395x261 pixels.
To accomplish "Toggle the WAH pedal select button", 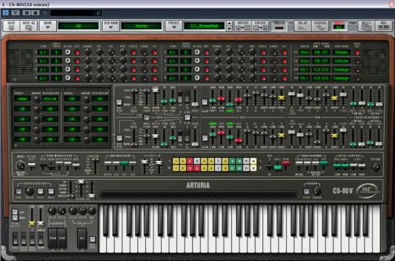I will point(15,218).
